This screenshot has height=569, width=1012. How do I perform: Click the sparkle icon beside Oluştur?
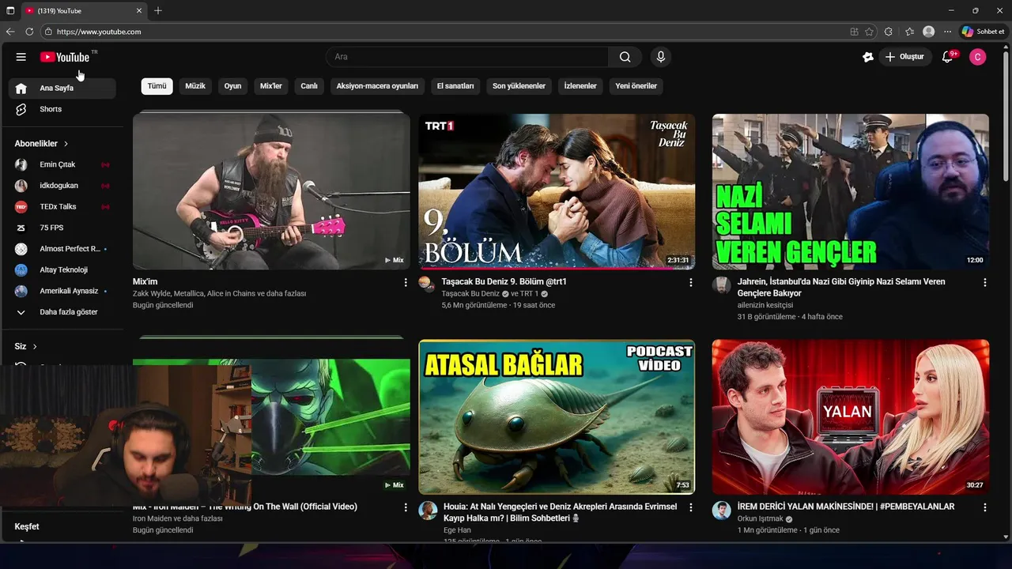(x=868, y=57)
